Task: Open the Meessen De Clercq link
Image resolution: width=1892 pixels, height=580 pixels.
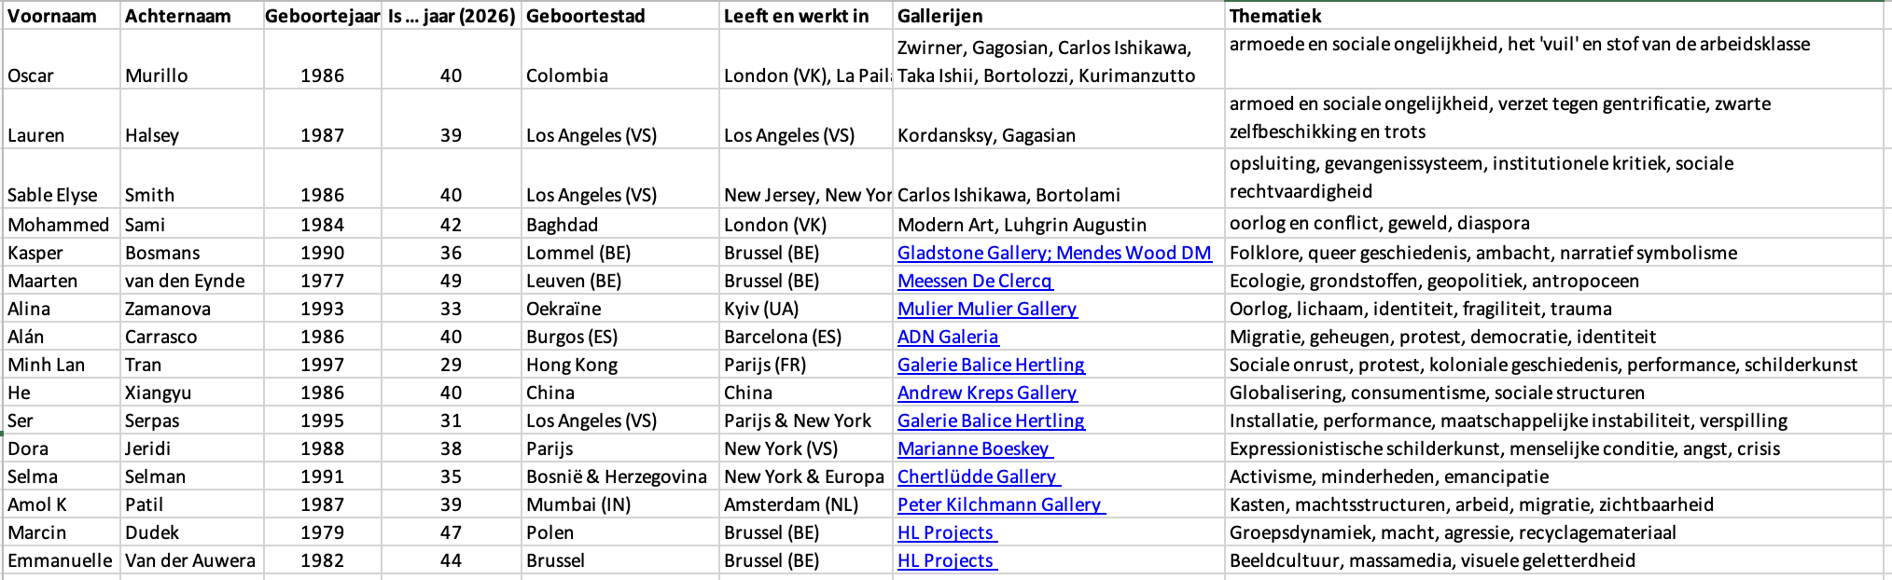Action: [975, 281]
